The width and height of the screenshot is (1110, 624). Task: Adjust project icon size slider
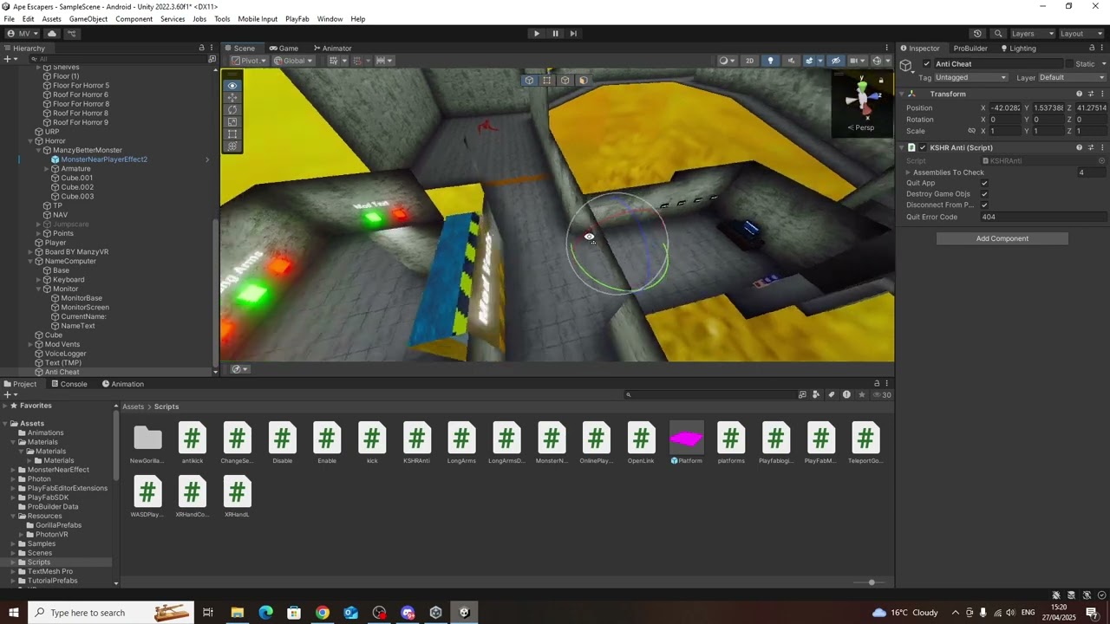click(872, 582)
